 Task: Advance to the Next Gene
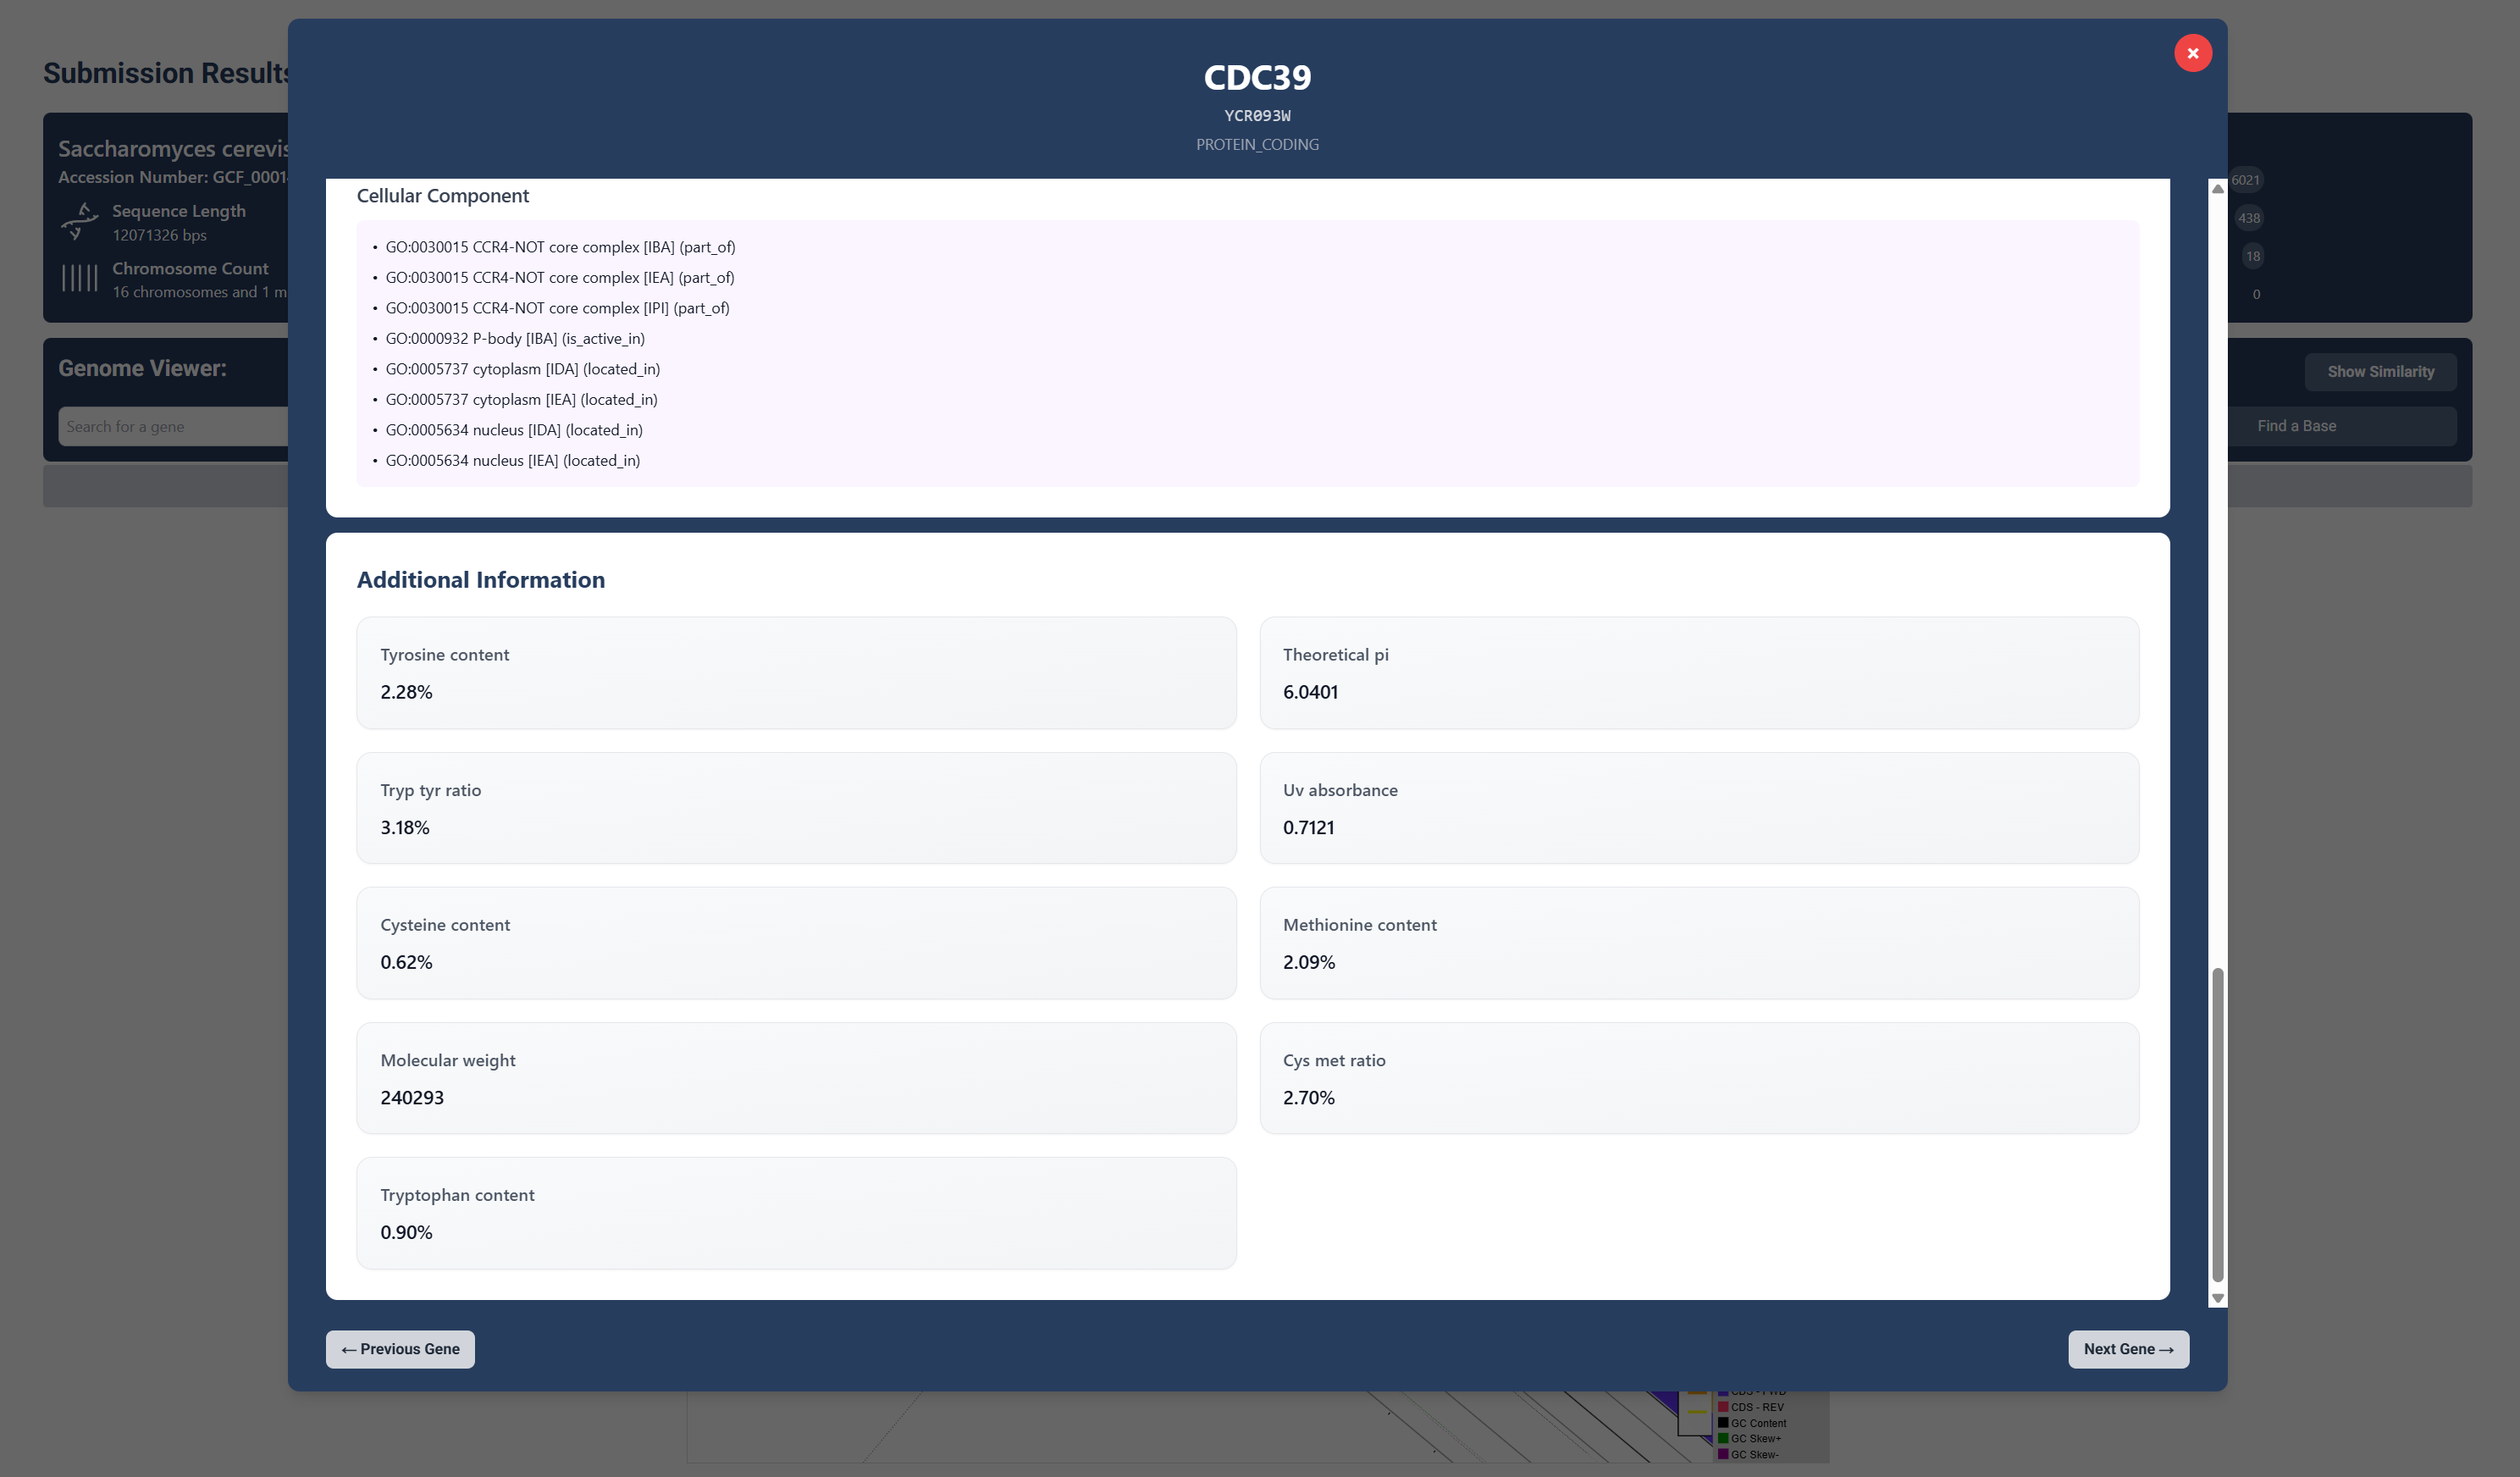click(x=2127, y=1349)
